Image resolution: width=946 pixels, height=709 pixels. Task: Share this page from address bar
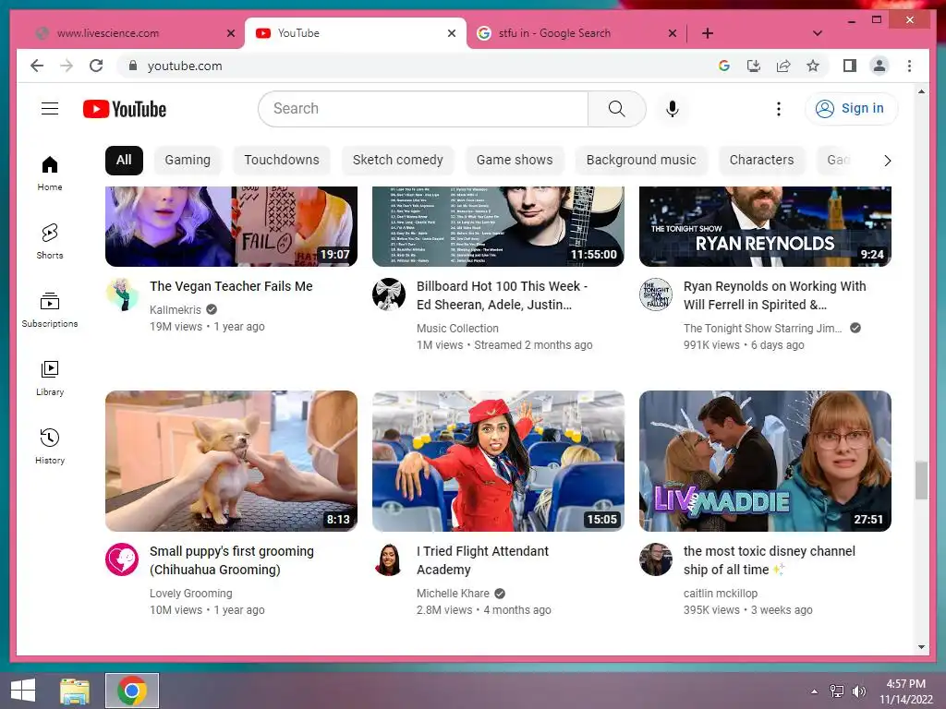click(x=783, y=66)
